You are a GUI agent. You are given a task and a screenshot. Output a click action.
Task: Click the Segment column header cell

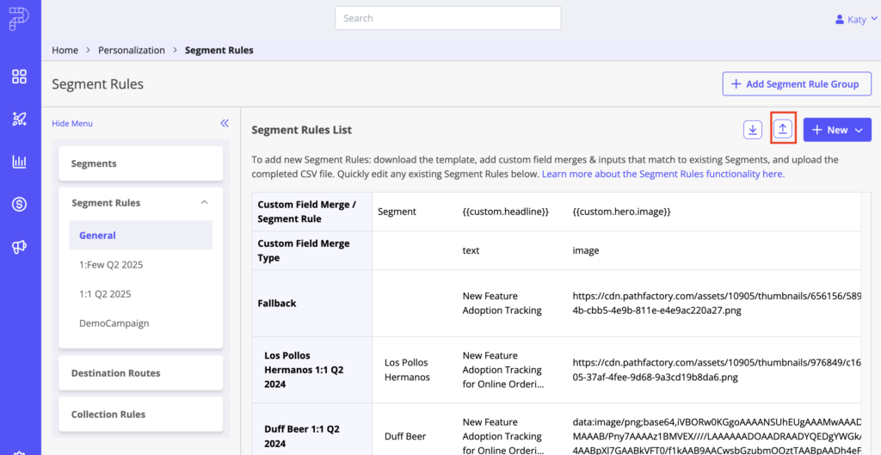click(397, 212)
